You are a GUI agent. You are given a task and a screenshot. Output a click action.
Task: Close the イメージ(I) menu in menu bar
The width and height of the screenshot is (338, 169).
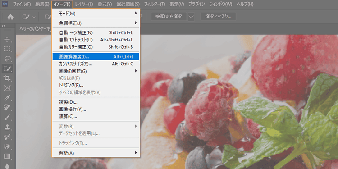(x=62, y=4)
